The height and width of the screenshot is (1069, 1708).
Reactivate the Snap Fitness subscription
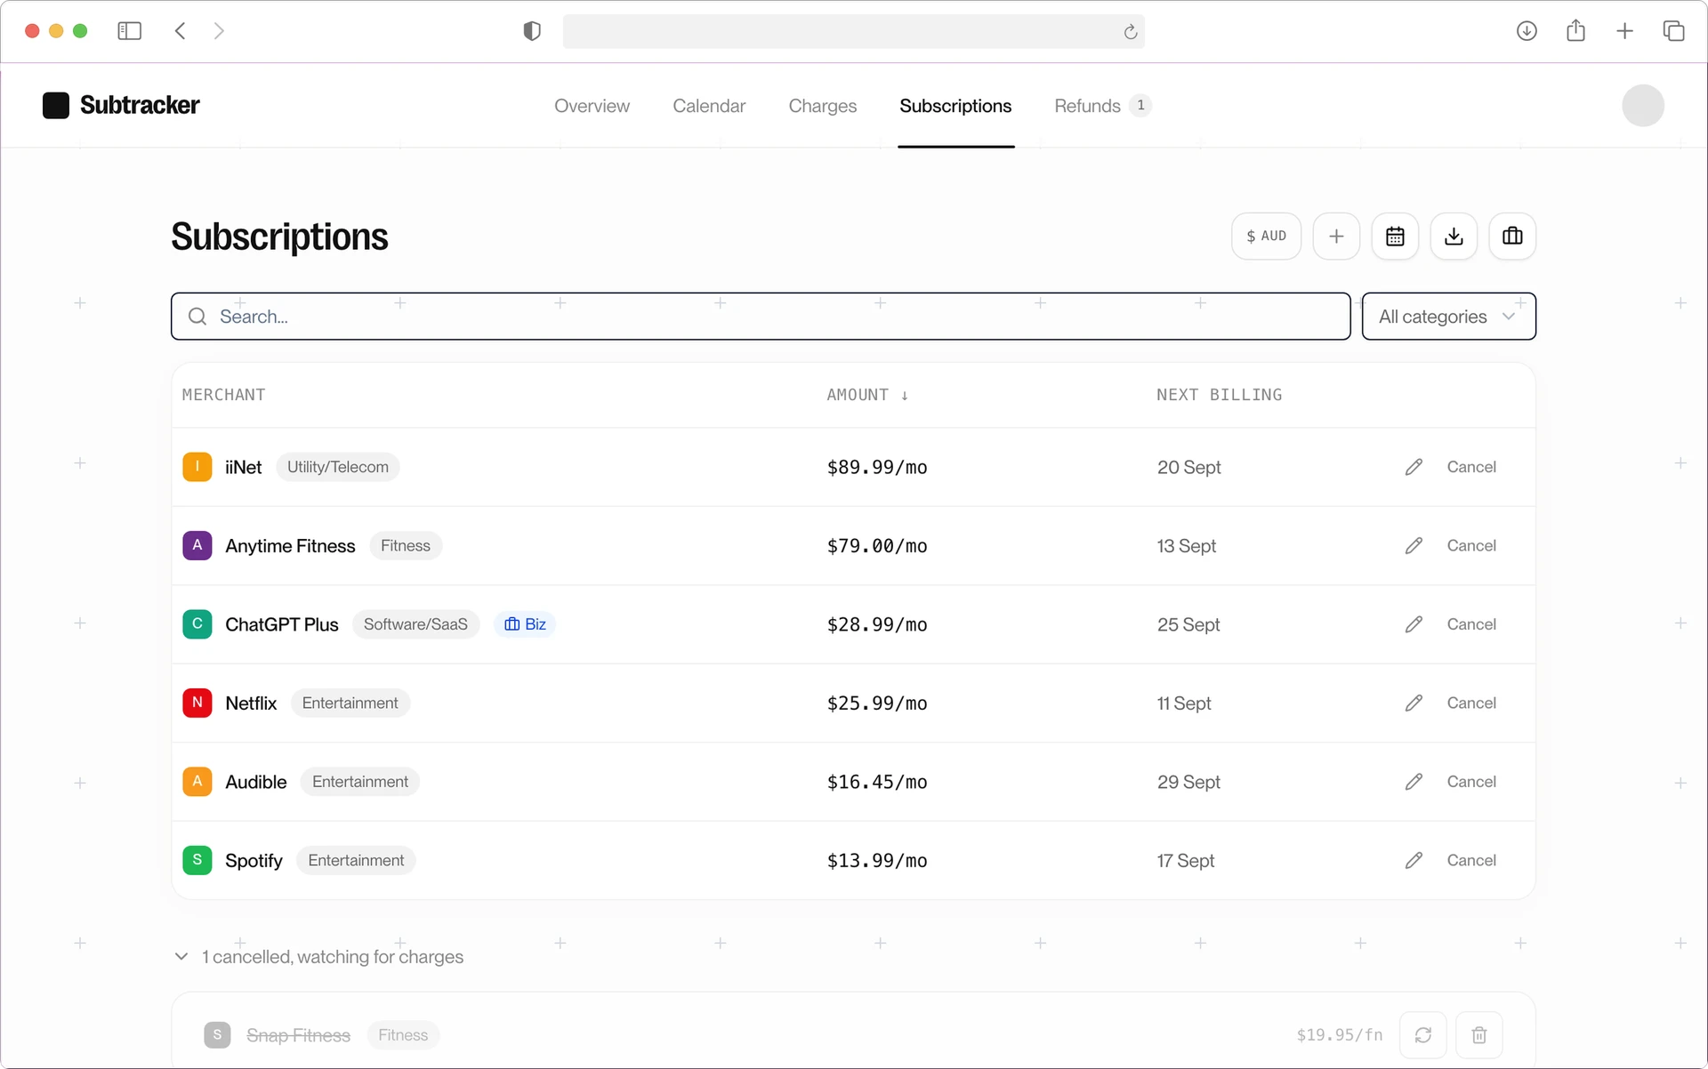pyautogui.click(x=1423, y=1035)
